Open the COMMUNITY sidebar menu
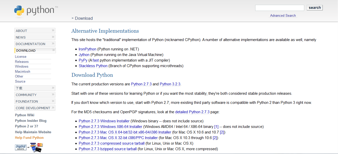338x154 pixels. [x=35, y=95]
